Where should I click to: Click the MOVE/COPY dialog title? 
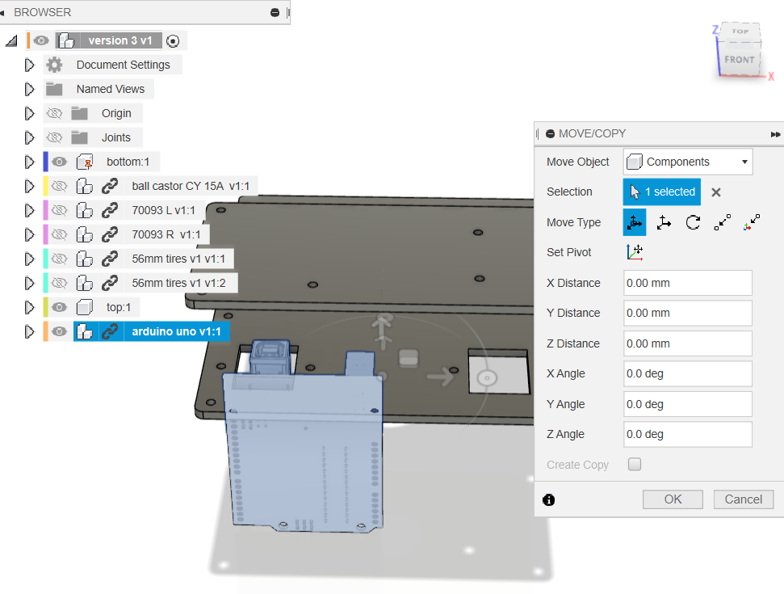point(590,133)
